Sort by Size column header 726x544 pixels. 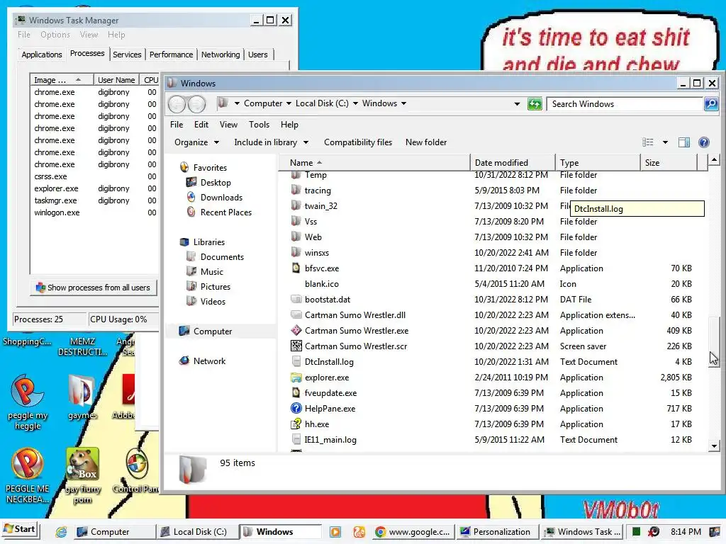point(668,163)
